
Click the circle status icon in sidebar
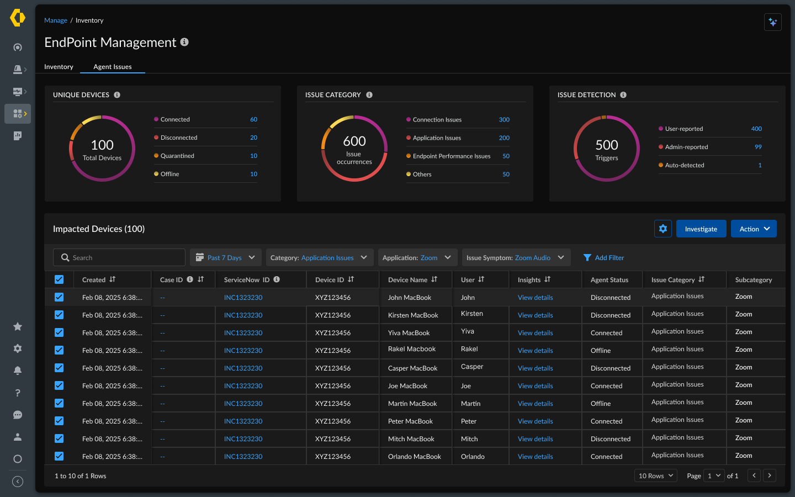[18, 459]
